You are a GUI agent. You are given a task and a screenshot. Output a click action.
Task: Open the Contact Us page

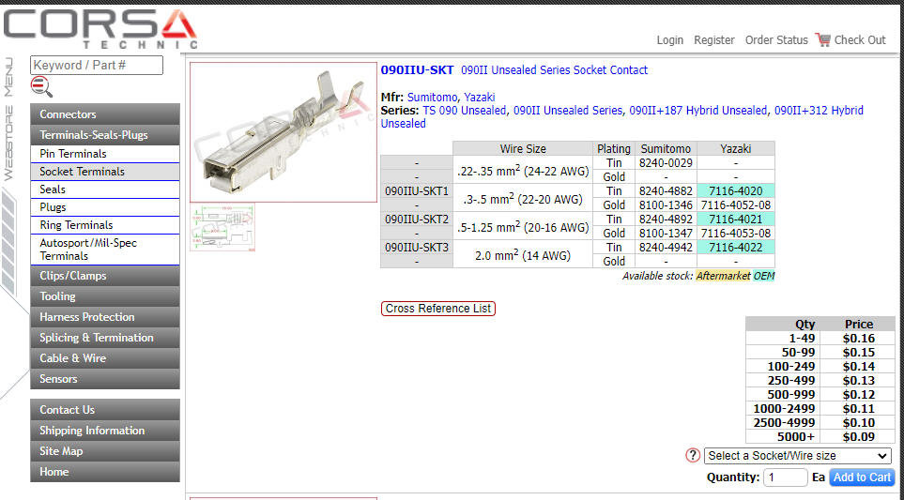tap(105, 410)
